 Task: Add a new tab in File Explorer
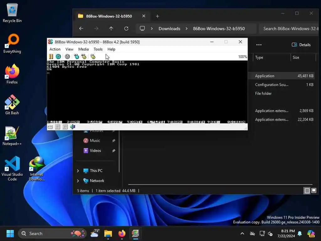[157, 16]
